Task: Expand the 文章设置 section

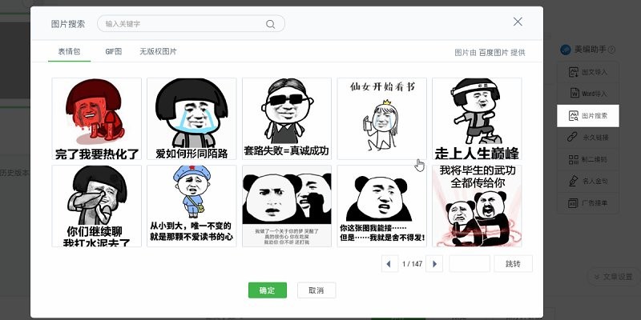Action: (613, 277)
